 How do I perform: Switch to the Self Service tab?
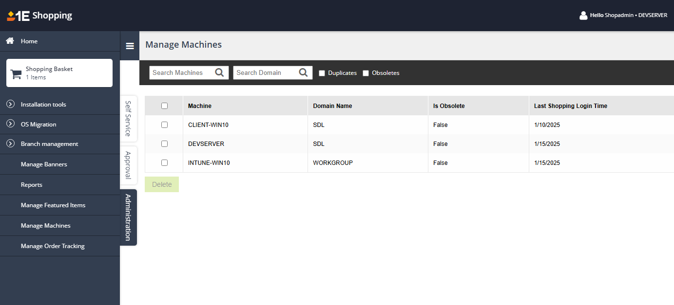point(128,118)
